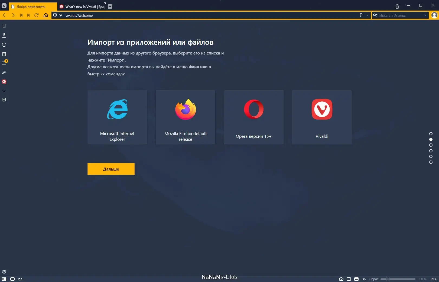Reload the current page

[37, 15]
